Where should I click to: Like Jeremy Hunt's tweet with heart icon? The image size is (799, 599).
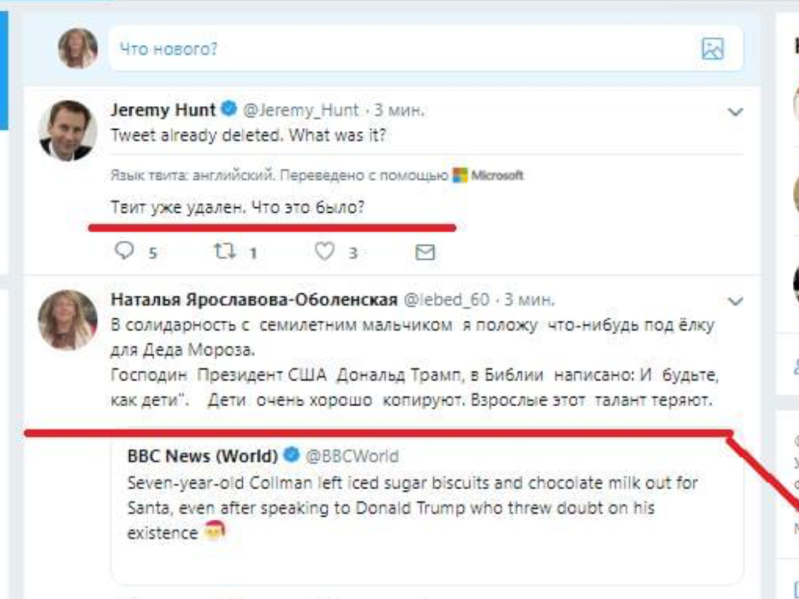(324, 251)
